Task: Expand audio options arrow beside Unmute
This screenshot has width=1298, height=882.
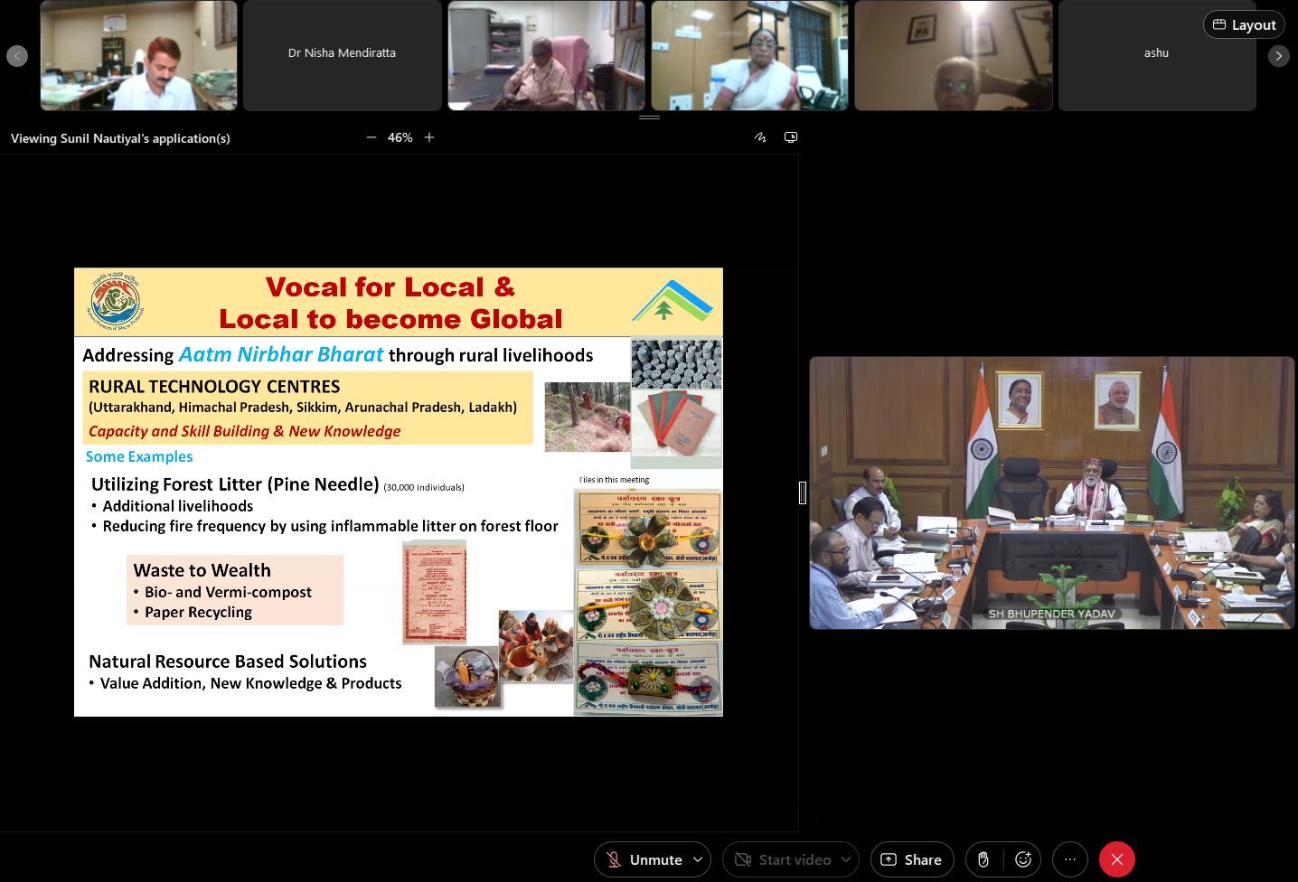Action: coord(698,859)
